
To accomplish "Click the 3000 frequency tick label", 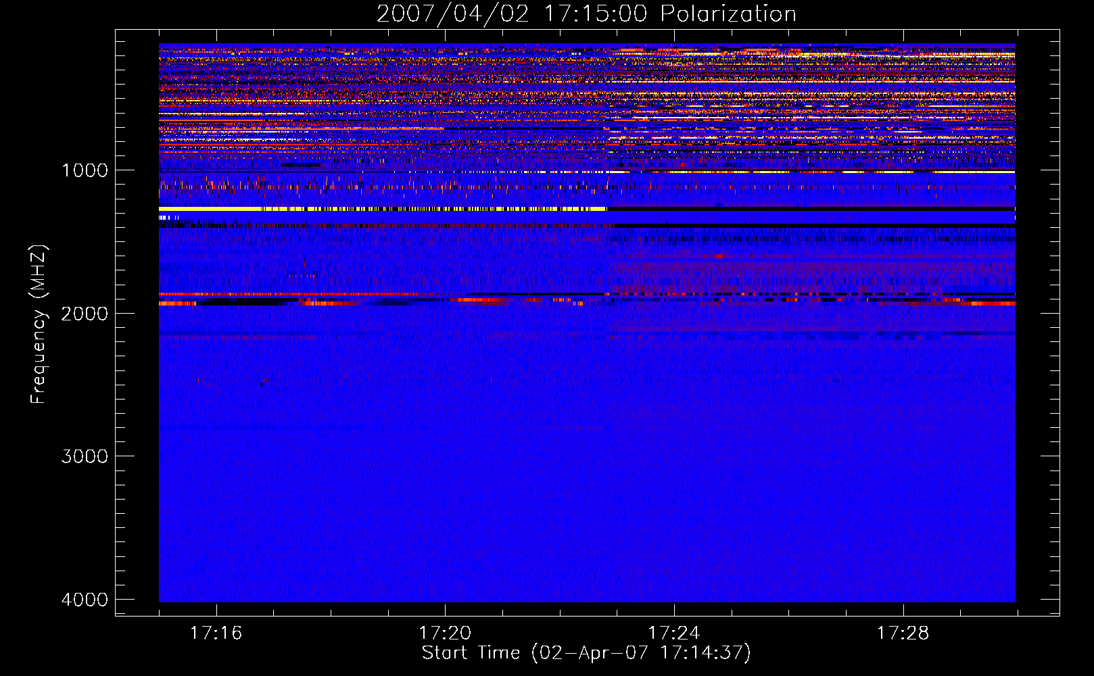I will pyautogui.click(x=85, y=456).
